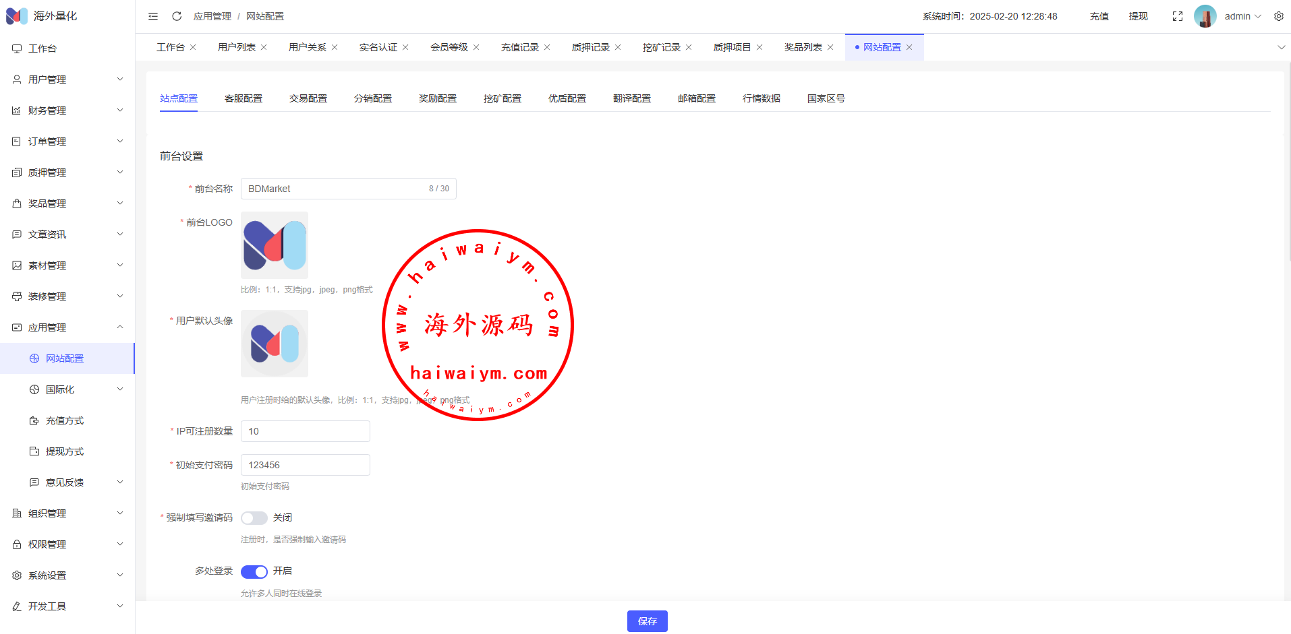
Task: Click the 前台名称 input field
Action: [335, 189]
